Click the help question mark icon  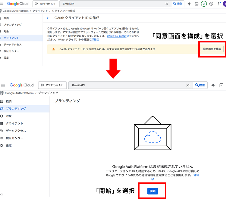click(x=211, y=4)
